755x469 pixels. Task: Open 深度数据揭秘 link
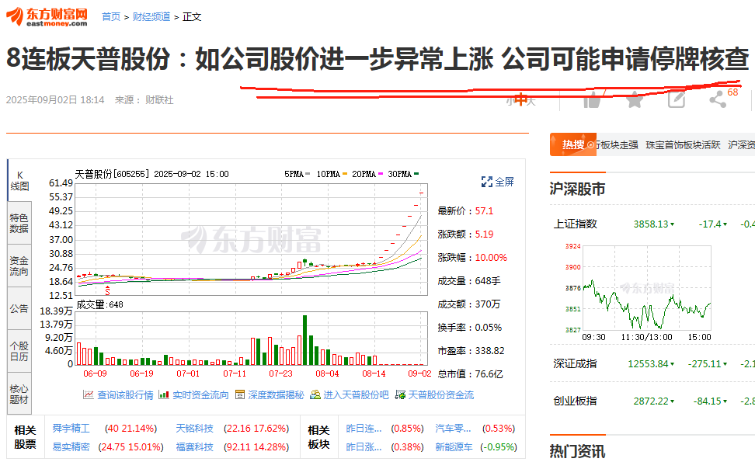tap(276, 395)
